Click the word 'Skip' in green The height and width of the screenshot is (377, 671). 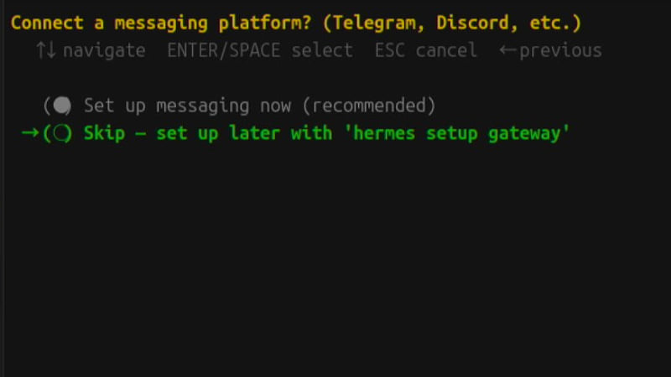click(x=104, y=133)
